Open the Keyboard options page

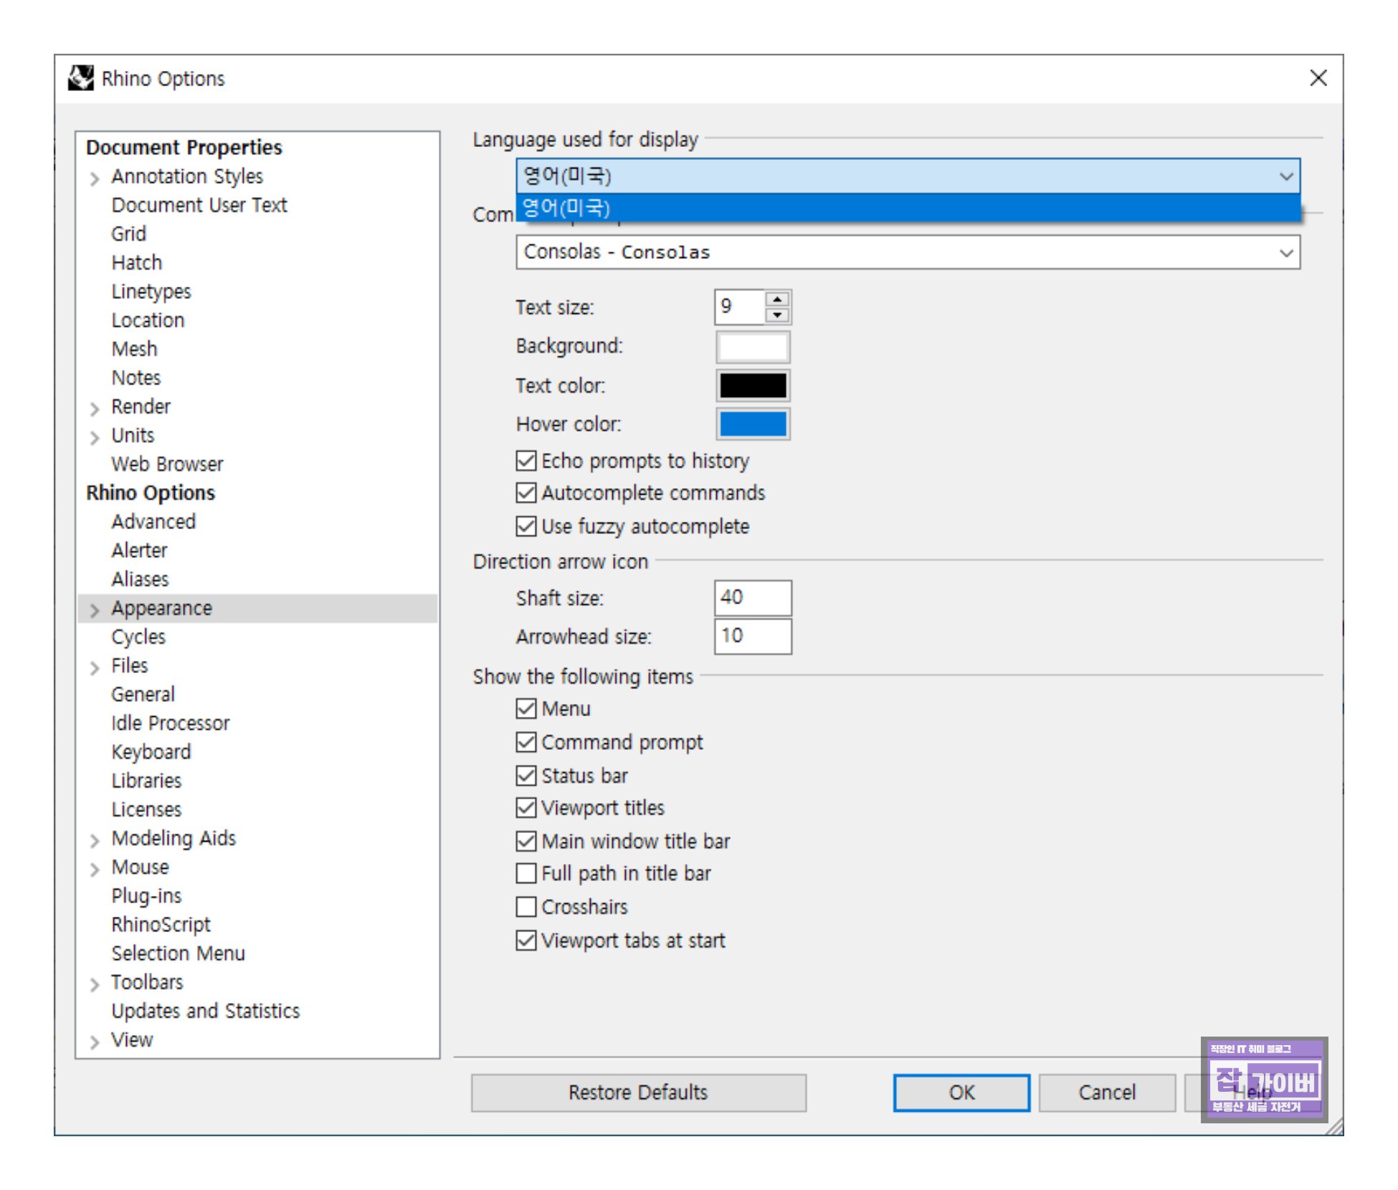point(151,752)
